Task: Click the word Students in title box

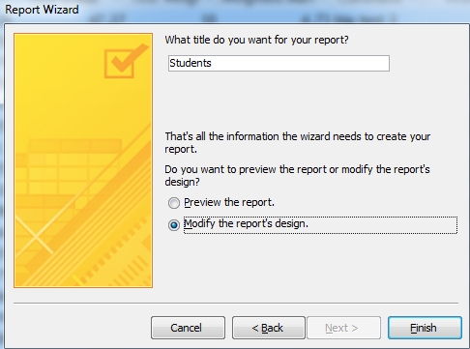Action: [191, 63]
